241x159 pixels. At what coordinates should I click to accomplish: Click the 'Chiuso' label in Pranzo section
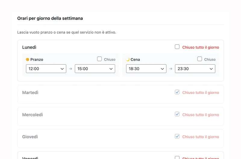pos(110,59)
